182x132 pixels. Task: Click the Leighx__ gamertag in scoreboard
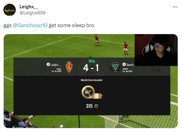pyautogui.click(x=56, y=65)
